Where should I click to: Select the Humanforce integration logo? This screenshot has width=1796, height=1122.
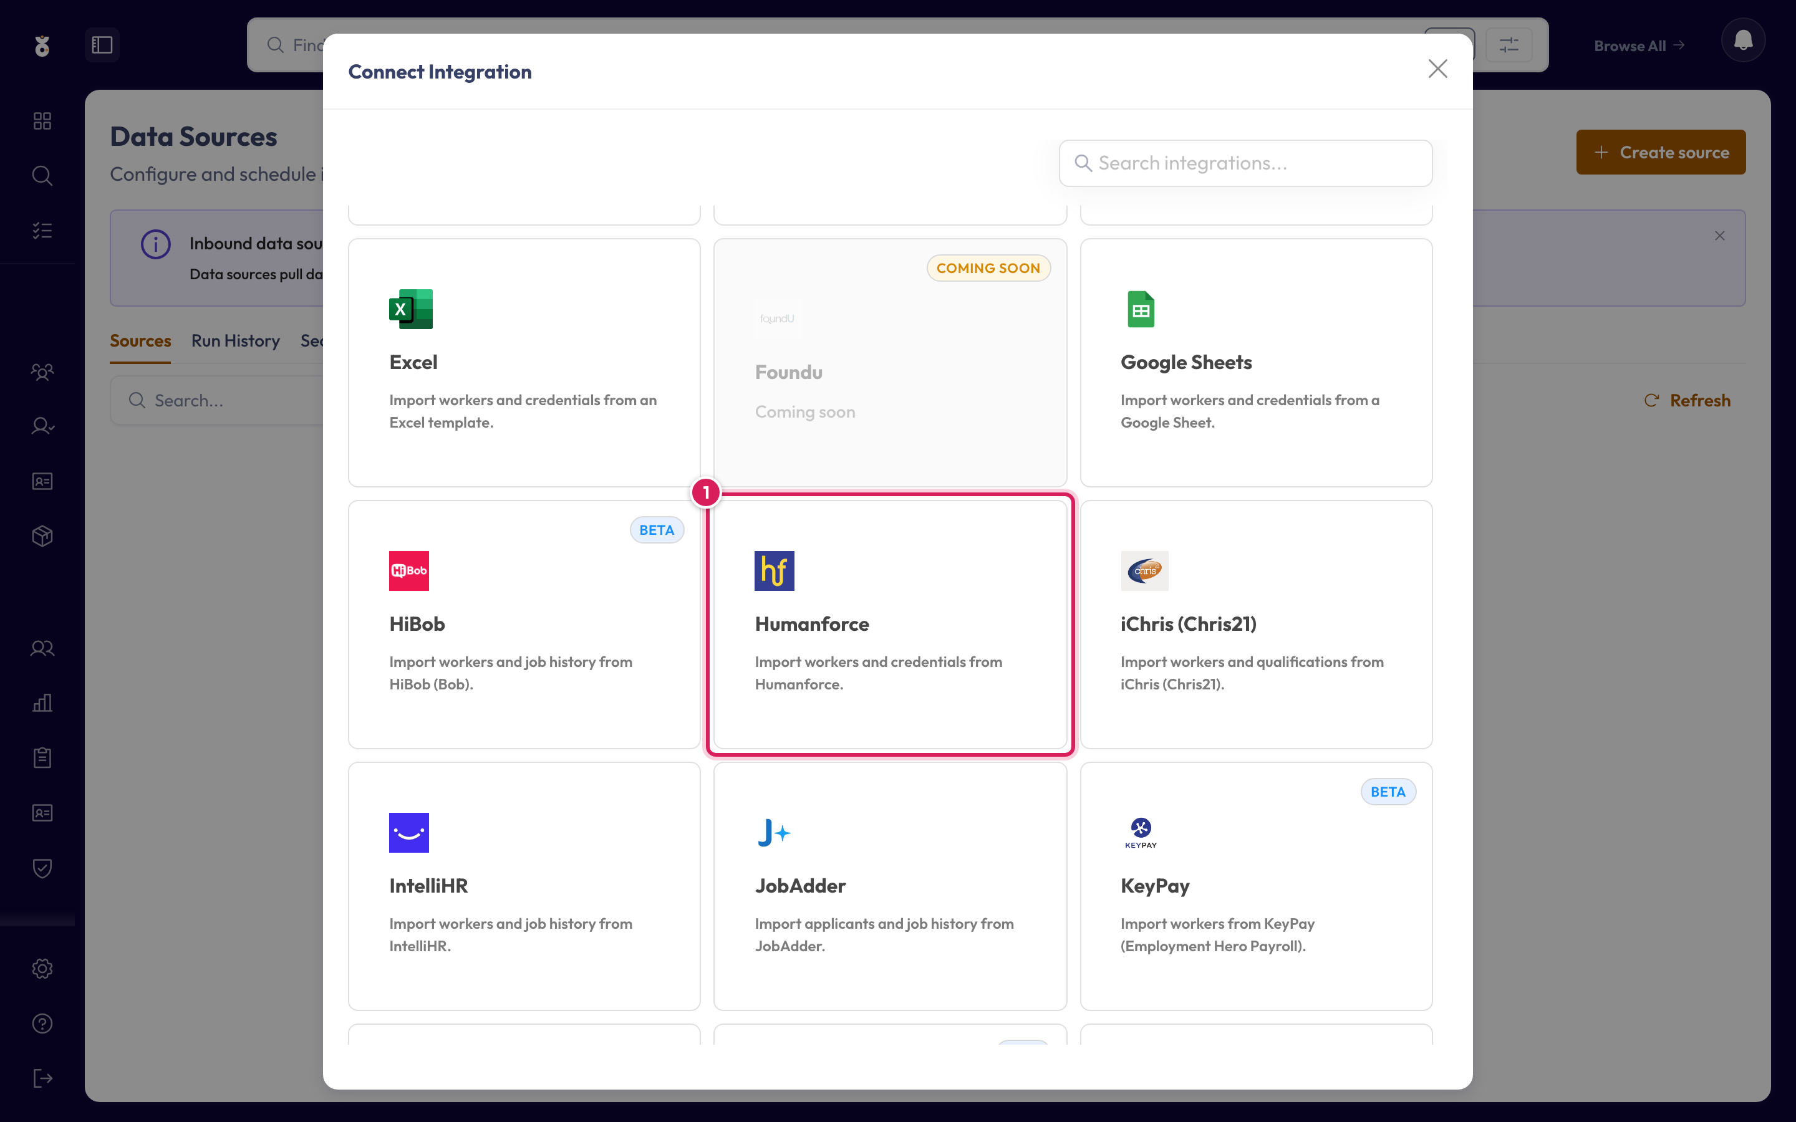pyautogui.click(x=774, y=570)
